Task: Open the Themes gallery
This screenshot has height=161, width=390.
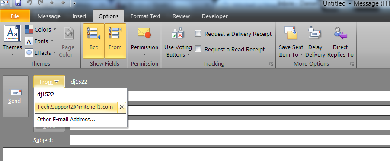Action: 13,41
